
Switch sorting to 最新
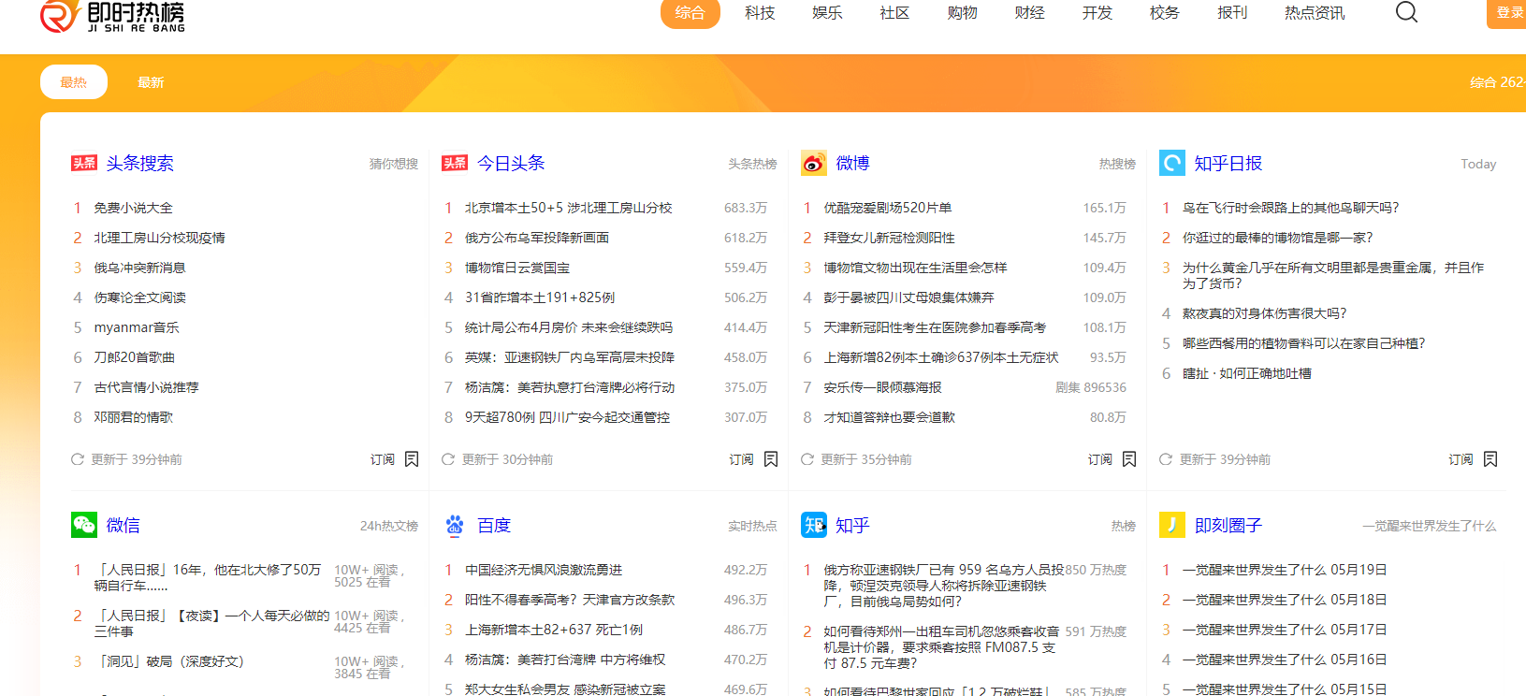(151, 82)
